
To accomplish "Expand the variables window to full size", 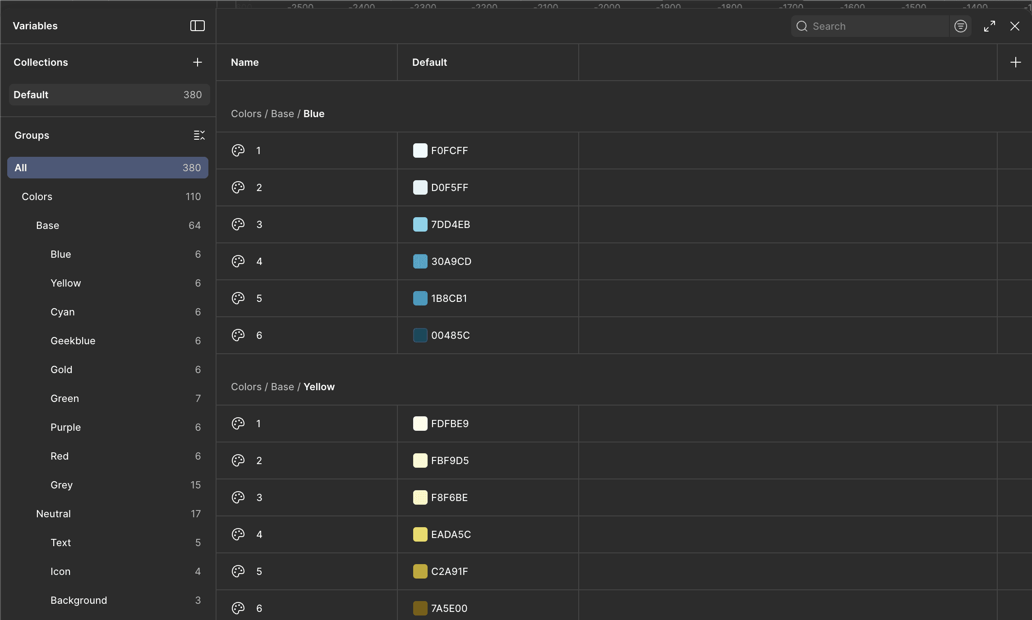I will click(989, 26).
